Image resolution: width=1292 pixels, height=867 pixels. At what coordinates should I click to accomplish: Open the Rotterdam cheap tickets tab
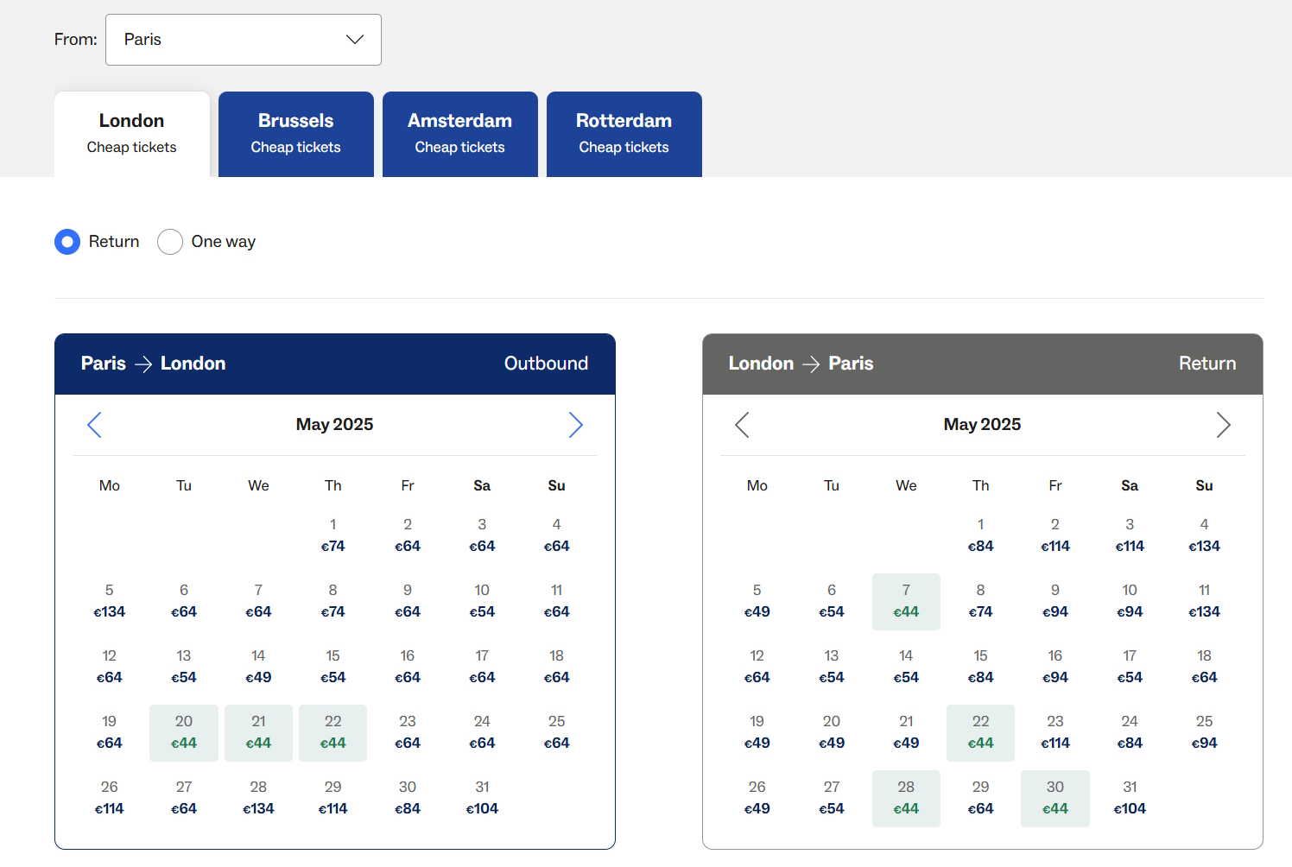tap(624, 134)
